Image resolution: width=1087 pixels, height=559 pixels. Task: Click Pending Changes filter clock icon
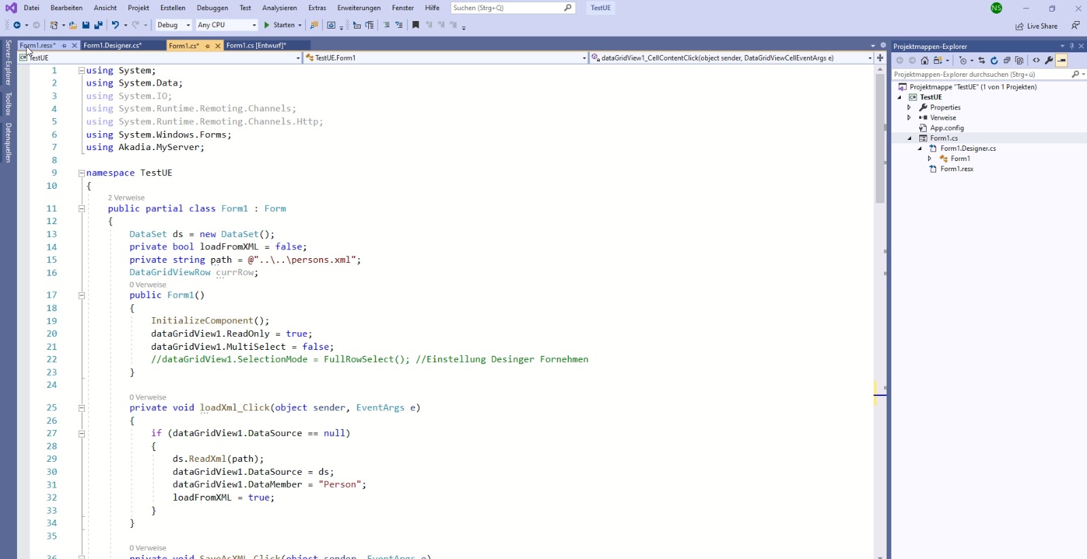963,60
